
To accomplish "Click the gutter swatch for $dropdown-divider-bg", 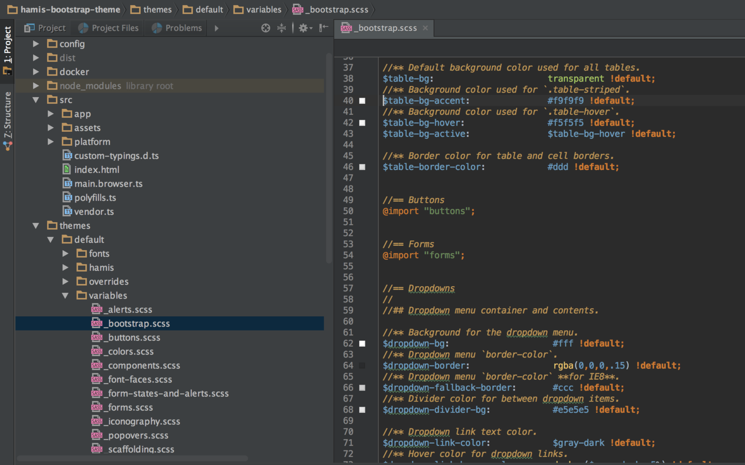I will pos(362,410).
